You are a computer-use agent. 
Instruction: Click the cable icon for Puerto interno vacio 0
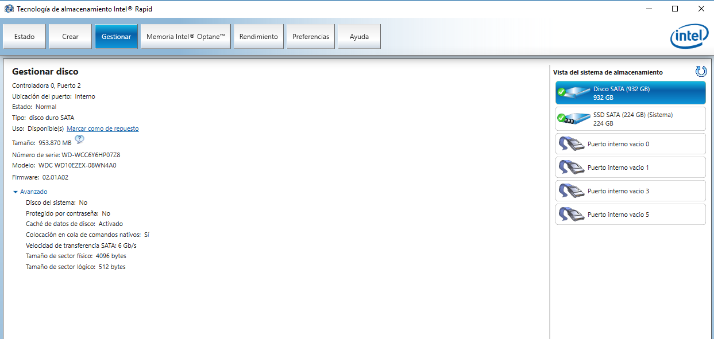tap(571, 144)
